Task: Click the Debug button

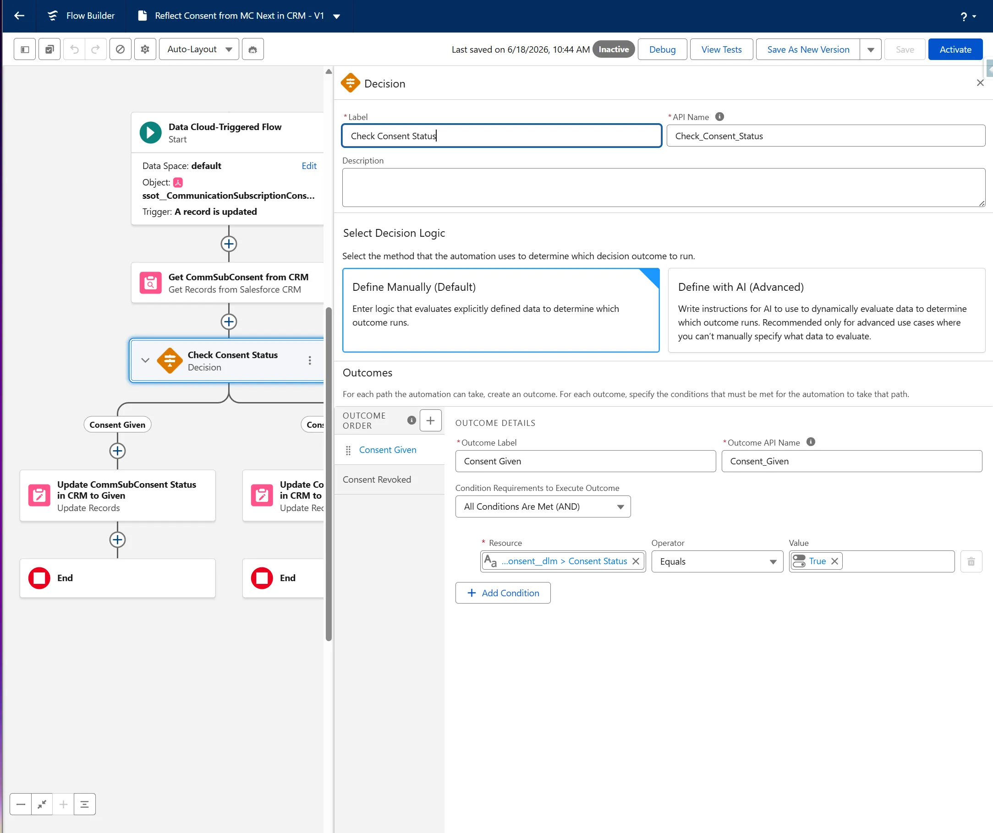Action: [662, 49]
